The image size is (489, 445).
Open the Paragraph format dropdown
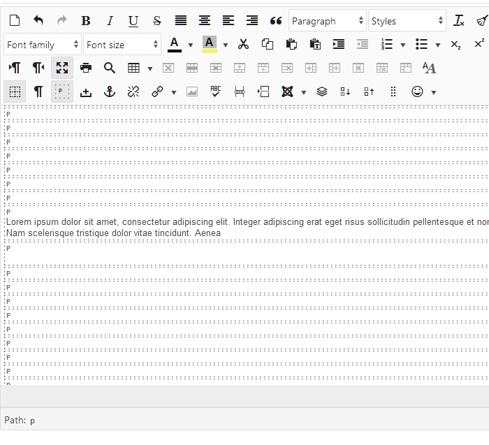327,21
